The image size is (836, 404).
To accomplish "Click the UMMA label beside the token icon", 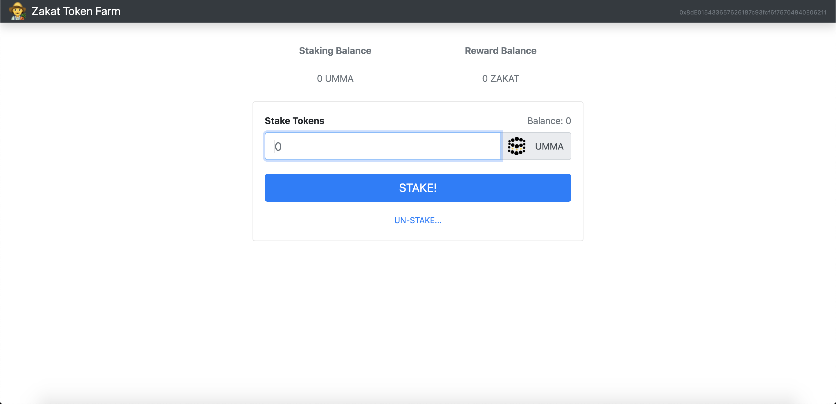I will [549, 146].
